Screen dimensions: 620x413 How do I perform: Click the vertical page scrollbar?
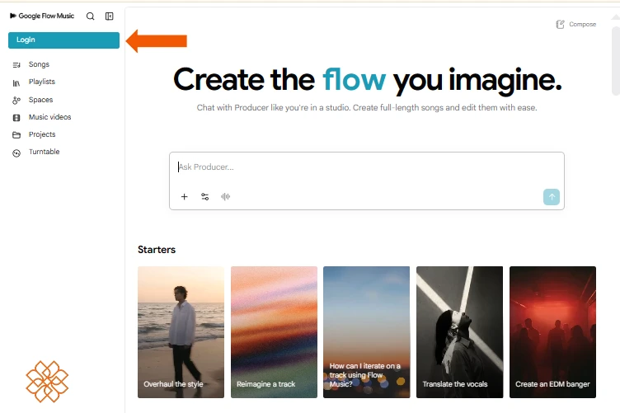(x=616, y=61)
